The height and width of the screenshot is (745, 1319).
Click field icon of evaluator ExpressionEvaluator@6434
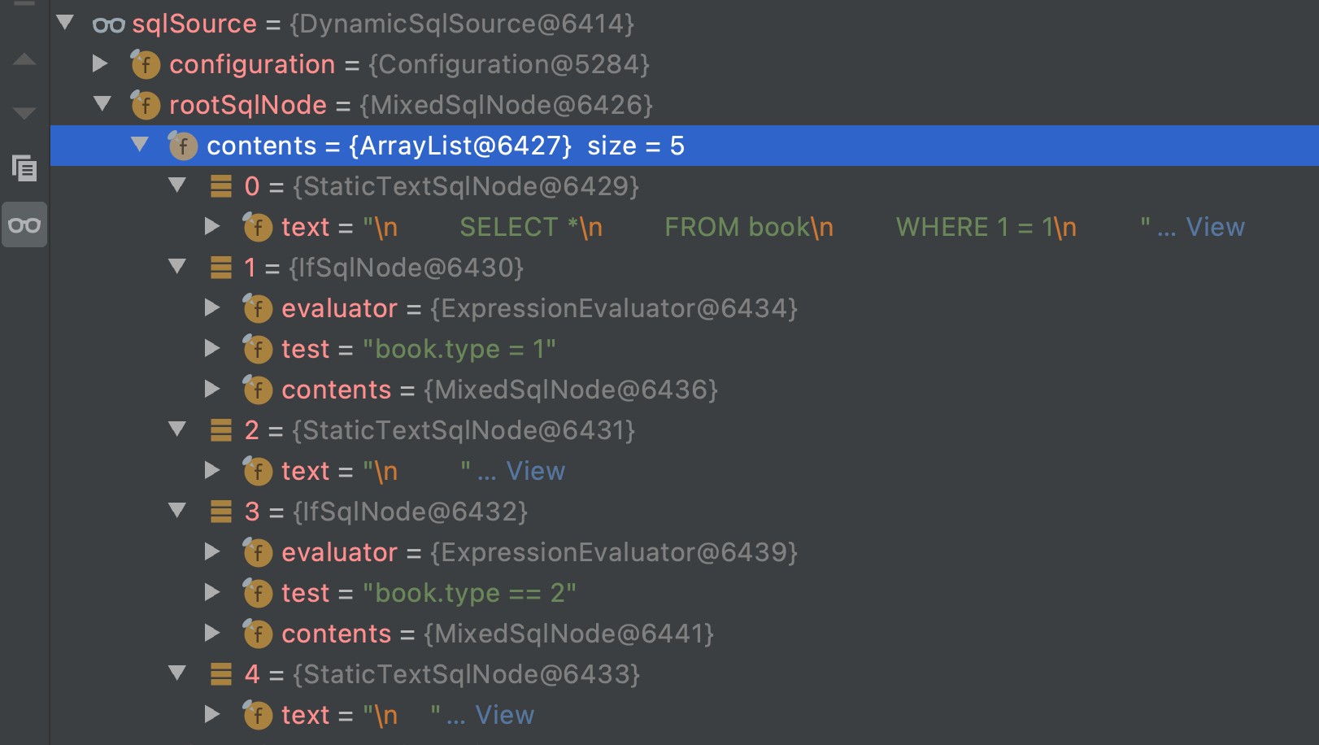click(258, 307)
